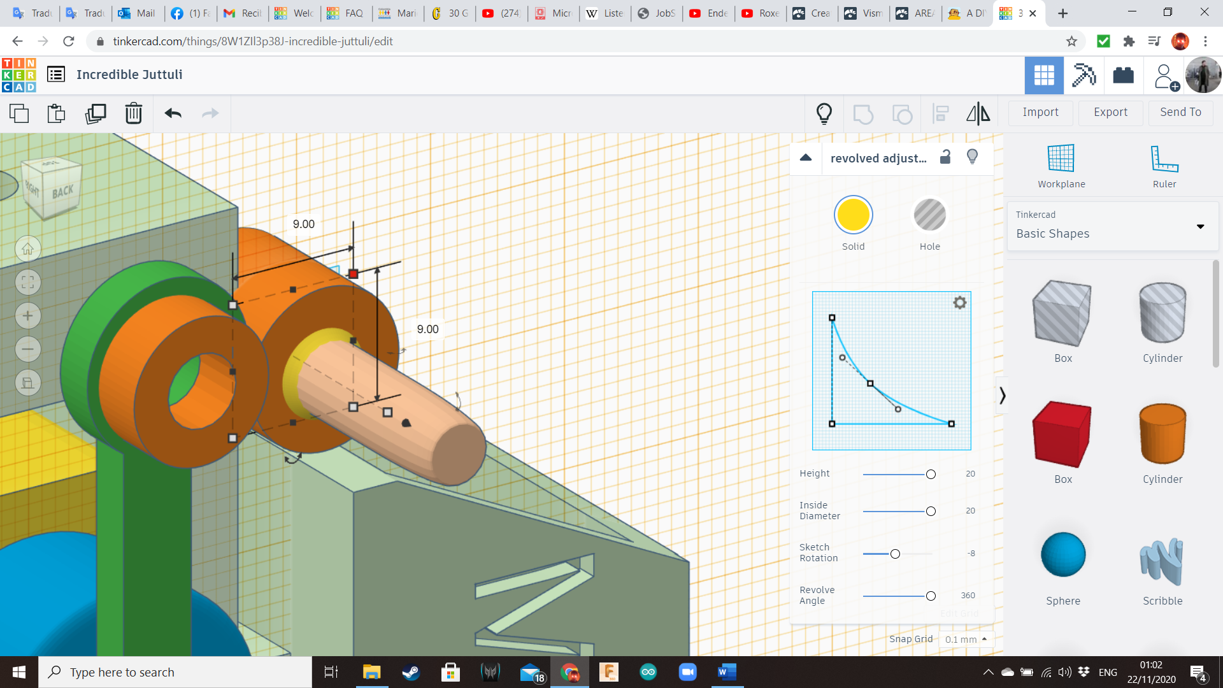The height and width of the screenshot is (688, 1223).
Task: Hide selected shape with lightbulb icon
Action: pos(972,157)
